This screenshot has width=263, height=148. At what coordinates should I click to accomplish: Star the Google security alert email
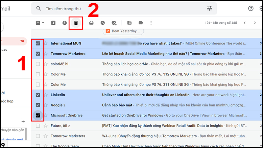point(46,105)
